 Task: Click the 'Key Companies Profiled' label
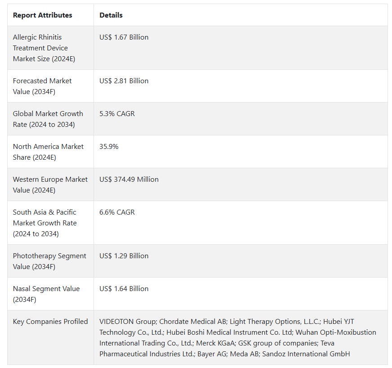click(50, 322)
